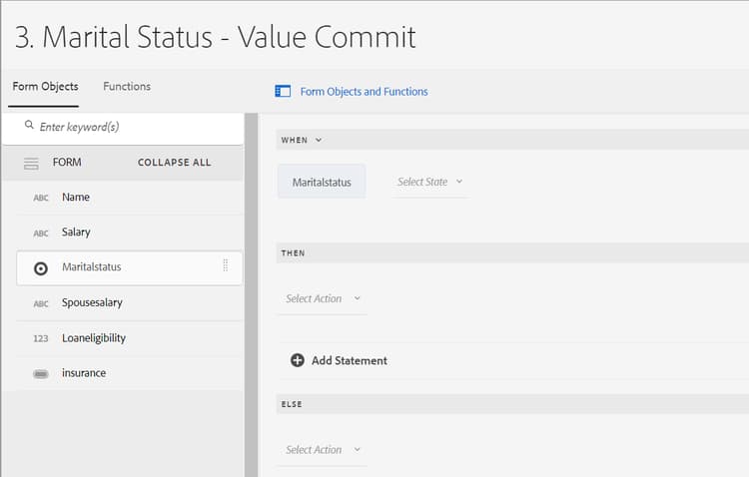Click the ABC text icon beside Name
This screenshot has height=477, width=749.
(41, 198)
